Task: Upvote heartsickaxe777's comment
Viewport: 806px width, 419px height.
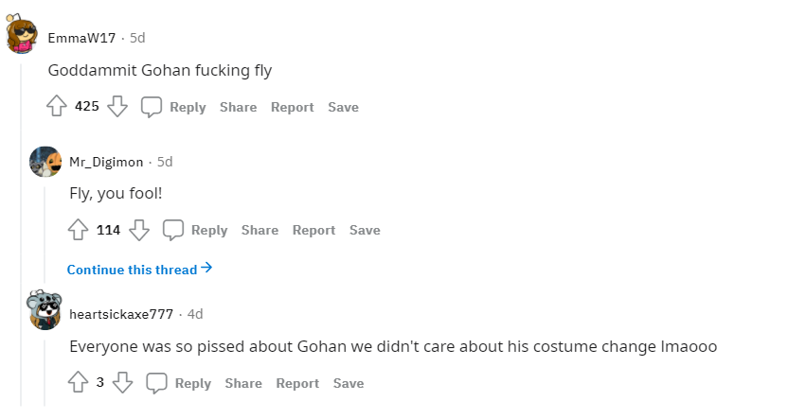Action: coord(78,383)
